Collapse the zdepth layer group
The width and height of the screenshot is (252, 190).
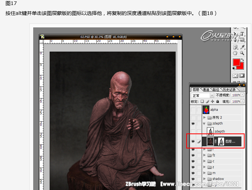click(204, 123)
